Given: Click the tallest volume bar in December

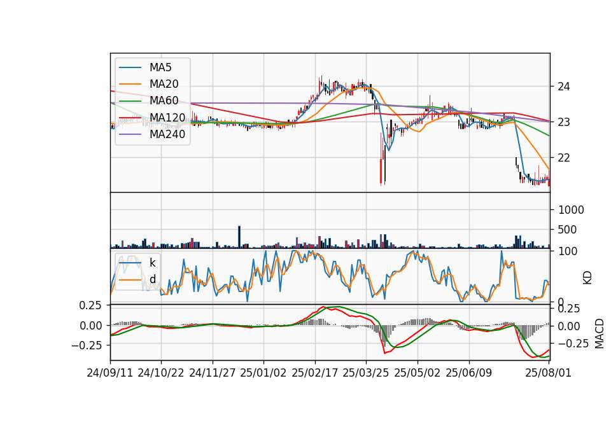Looking at the screenshot, I should tap(239, 237).
